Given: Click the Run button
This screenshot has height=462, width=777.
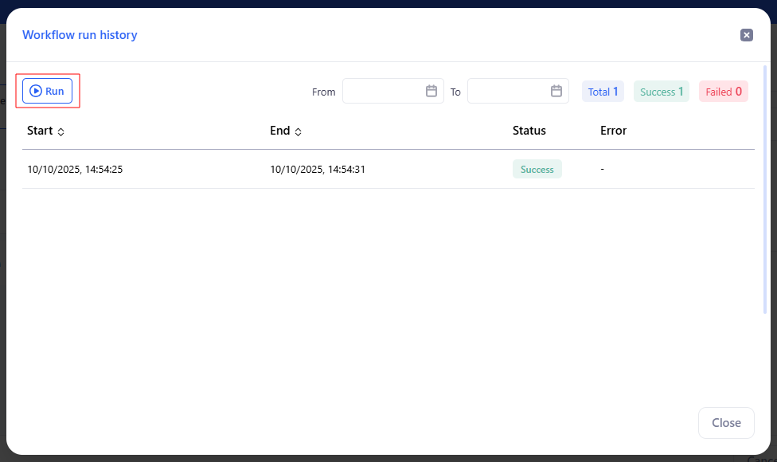Looking at the screenshot, I should pos(47,90).
